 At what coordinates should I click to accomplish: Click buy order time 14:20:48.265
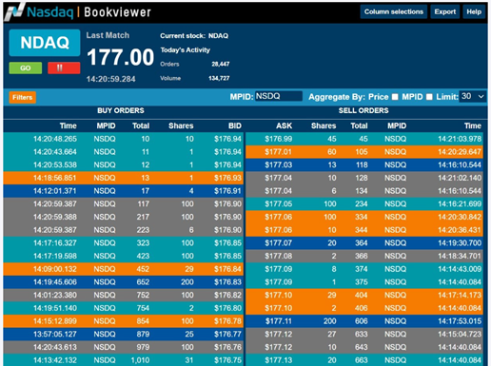tap(55, 139)
